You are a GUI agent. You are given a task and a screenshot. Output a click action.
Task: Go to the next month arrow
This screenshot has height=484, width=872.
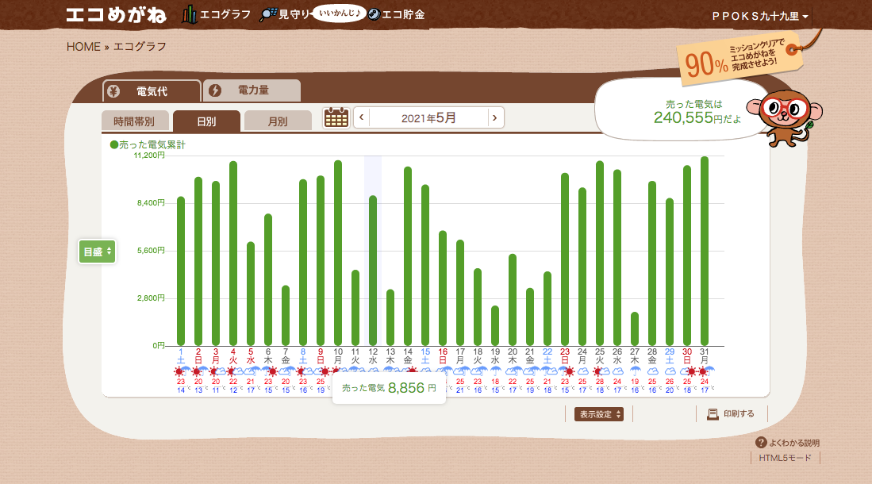[x=495, y=117]
